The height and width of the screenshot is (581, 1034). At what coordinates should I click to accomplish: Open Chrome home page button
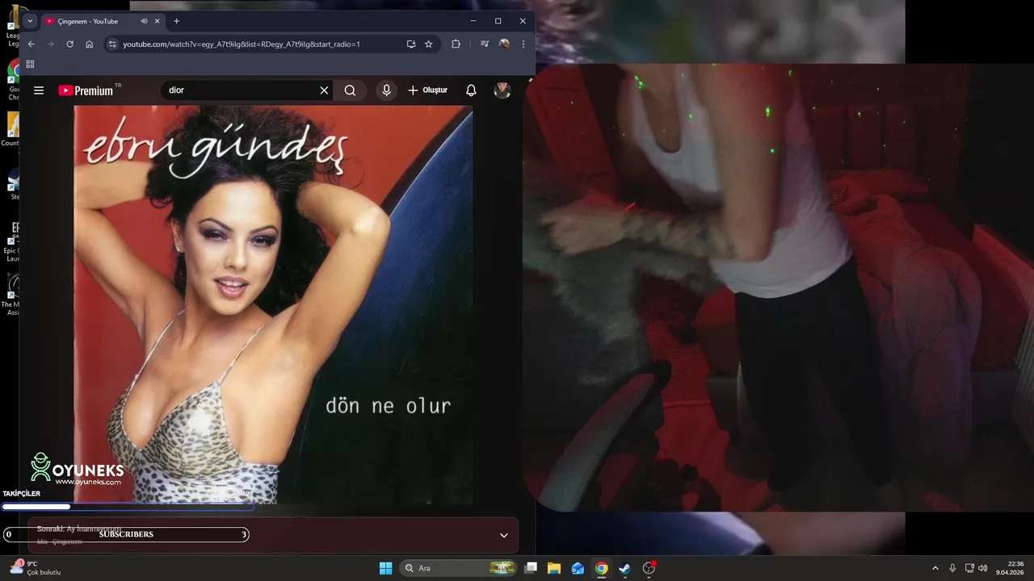coord(89,44)
